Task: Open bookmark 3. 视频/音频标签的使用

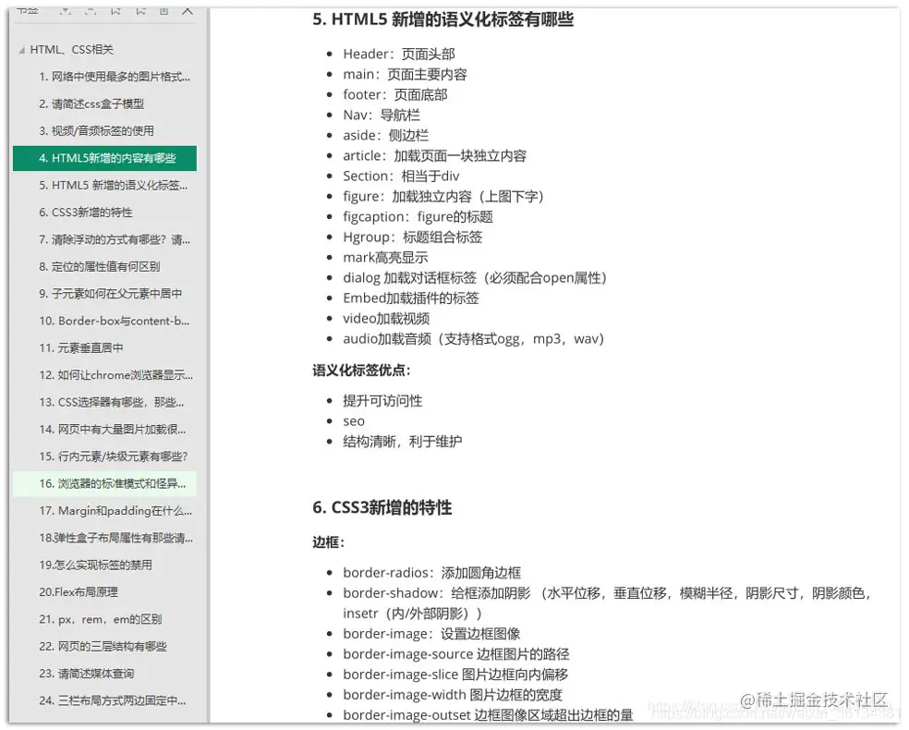Action: [x=96, y=131]
